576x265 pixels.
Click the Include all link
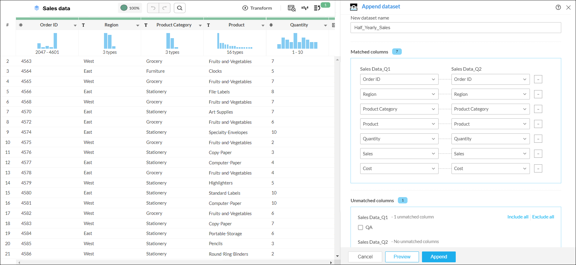518,217
